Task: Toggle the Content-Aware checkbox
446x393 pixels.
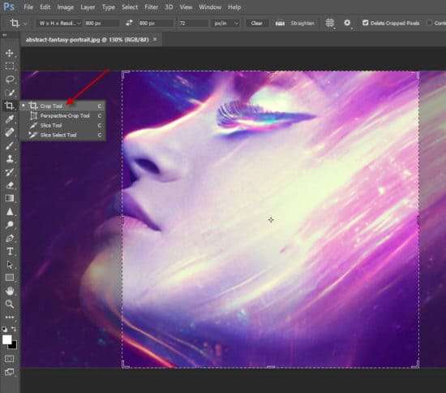Action: point(429,23)
